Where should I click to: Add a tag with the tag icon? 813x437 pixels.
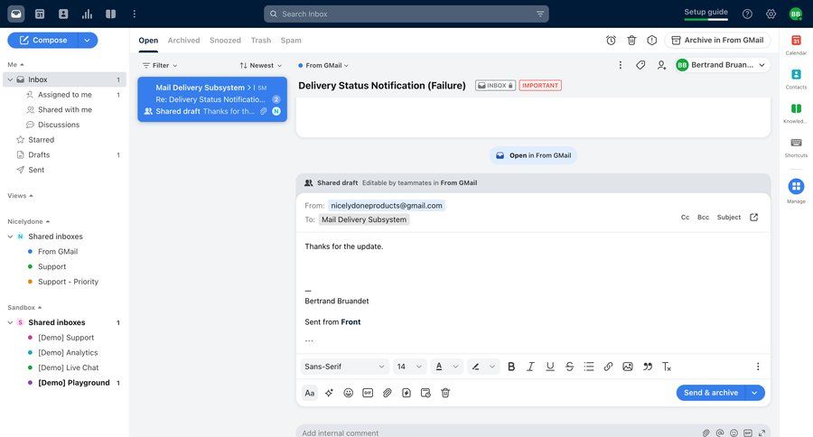pyautogui.click(x=640, y=65)
